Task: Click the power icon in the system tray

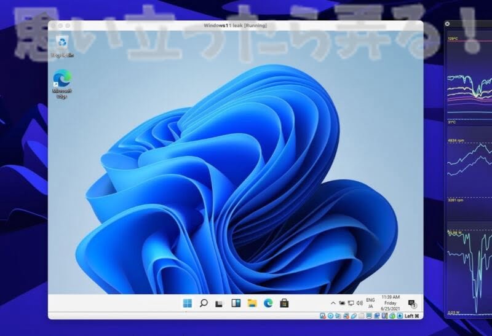Action: 342,303
